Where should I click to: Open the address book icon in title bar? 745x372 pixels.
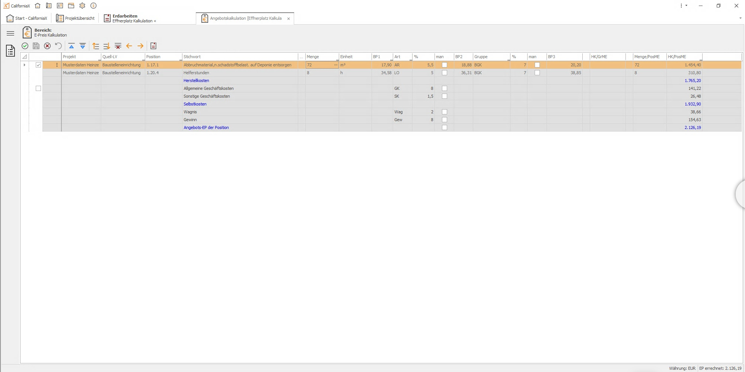coord(60,6)
